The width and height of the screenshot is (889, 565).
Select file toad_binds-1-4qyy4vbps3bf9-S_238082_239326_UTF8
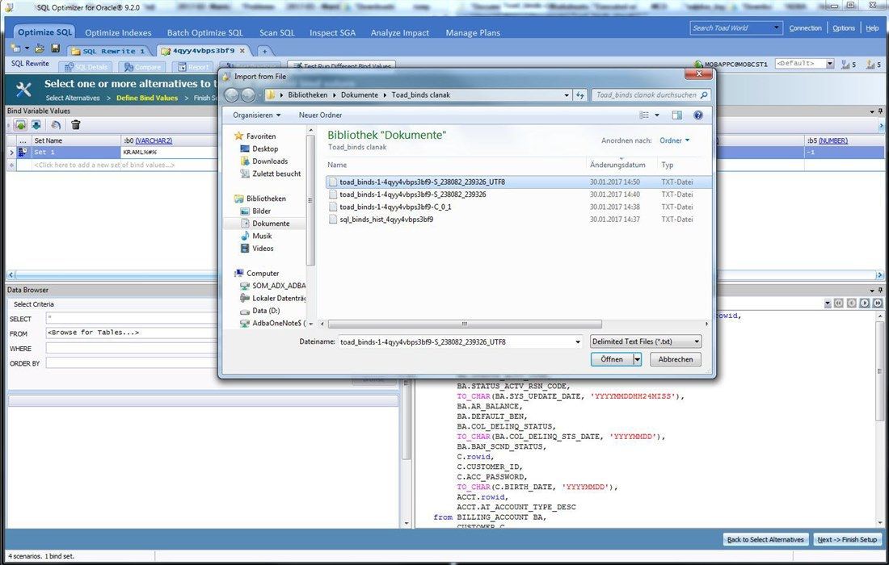pyautogui.click(x=518, y=182)
